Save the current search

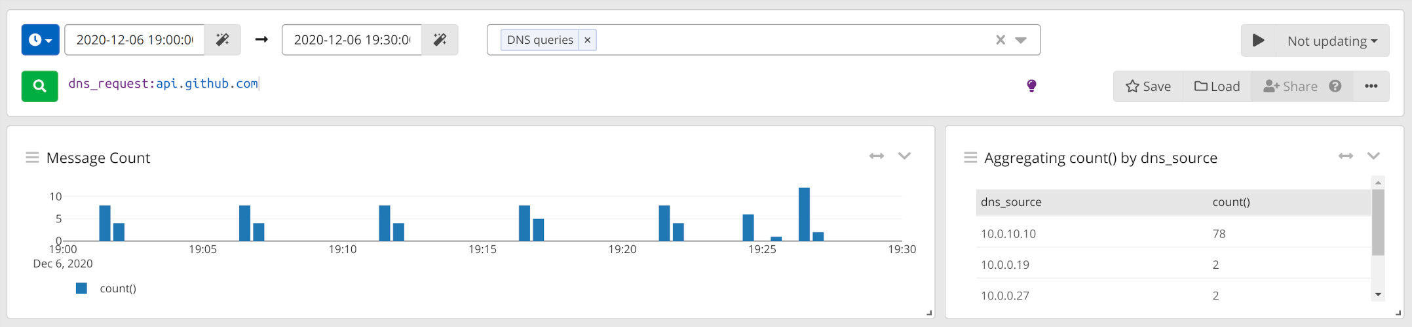click(x=1148, y=86)
